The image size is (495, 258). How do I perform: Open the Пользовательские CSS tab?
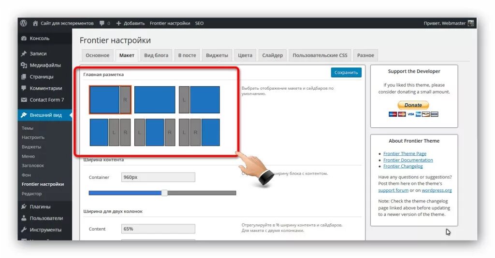[320, 55]
